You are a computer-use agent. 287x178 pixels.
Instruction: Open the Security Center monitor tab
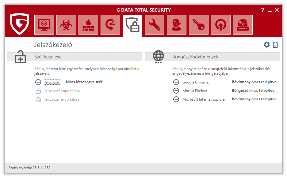[x=44, y=25]
